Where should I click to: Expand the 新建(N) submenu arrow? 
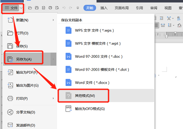(53, 20)
